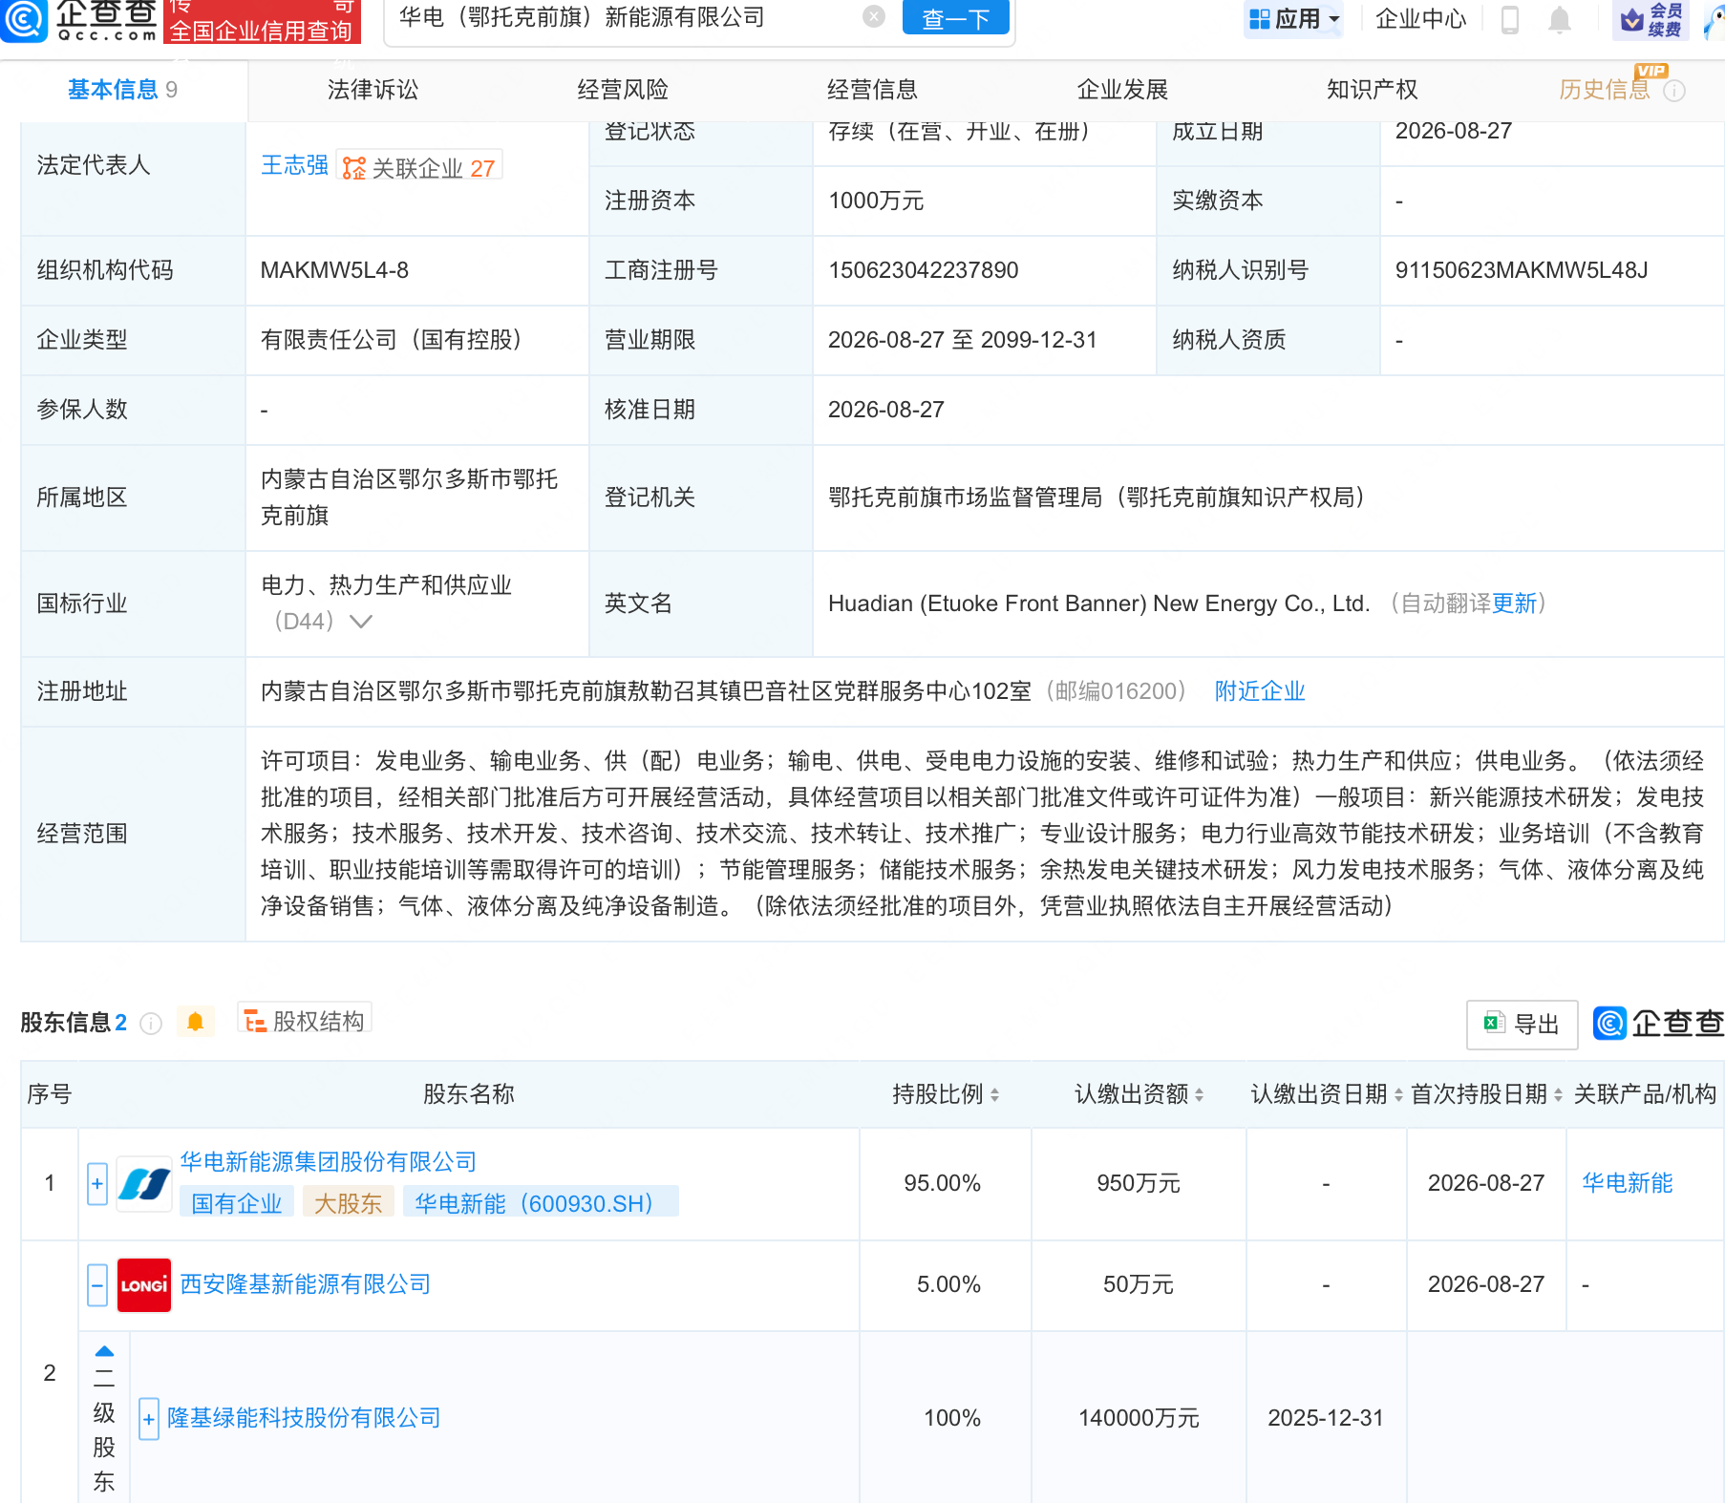Image resolution: width=1725 pixels, height=1503 pixels.
Task: Open 隆基绿能科技股份有限公司 link
Action: point(304,1418)
